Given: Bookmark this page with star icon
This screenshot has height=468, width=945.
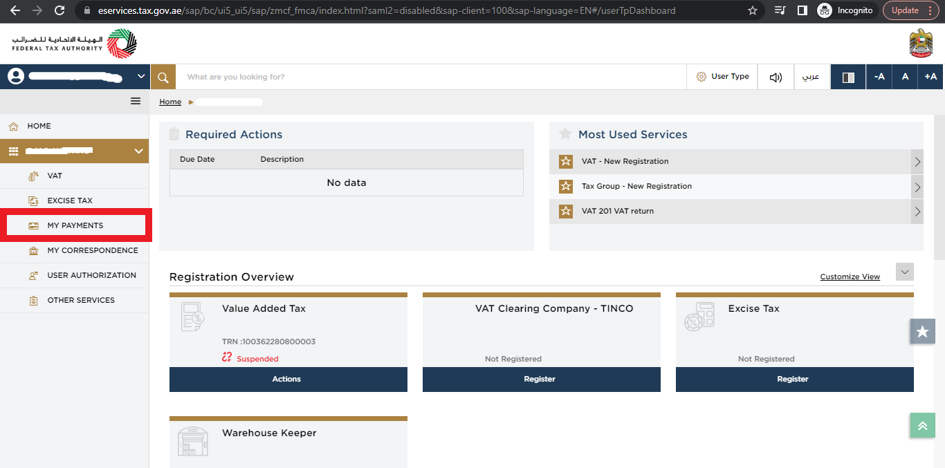Looking at the screenshot, I should click(753, 10).
